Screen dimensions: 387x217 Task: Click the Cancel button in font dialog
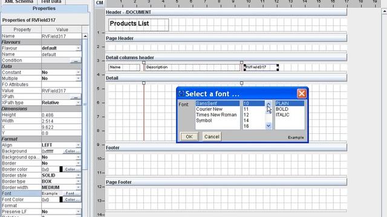coord(212,137)
